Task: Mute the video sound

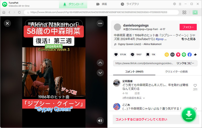Action: [x=100, y=121]
